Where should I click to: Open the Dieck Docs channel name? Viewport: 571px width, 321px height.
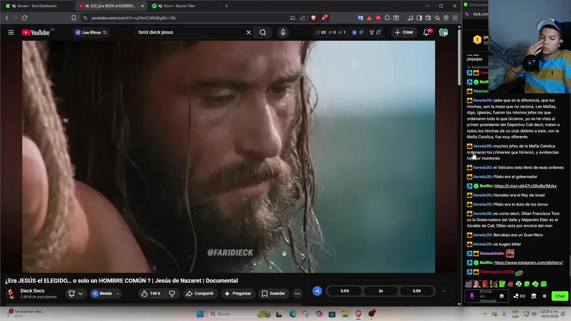coord(32,291)
